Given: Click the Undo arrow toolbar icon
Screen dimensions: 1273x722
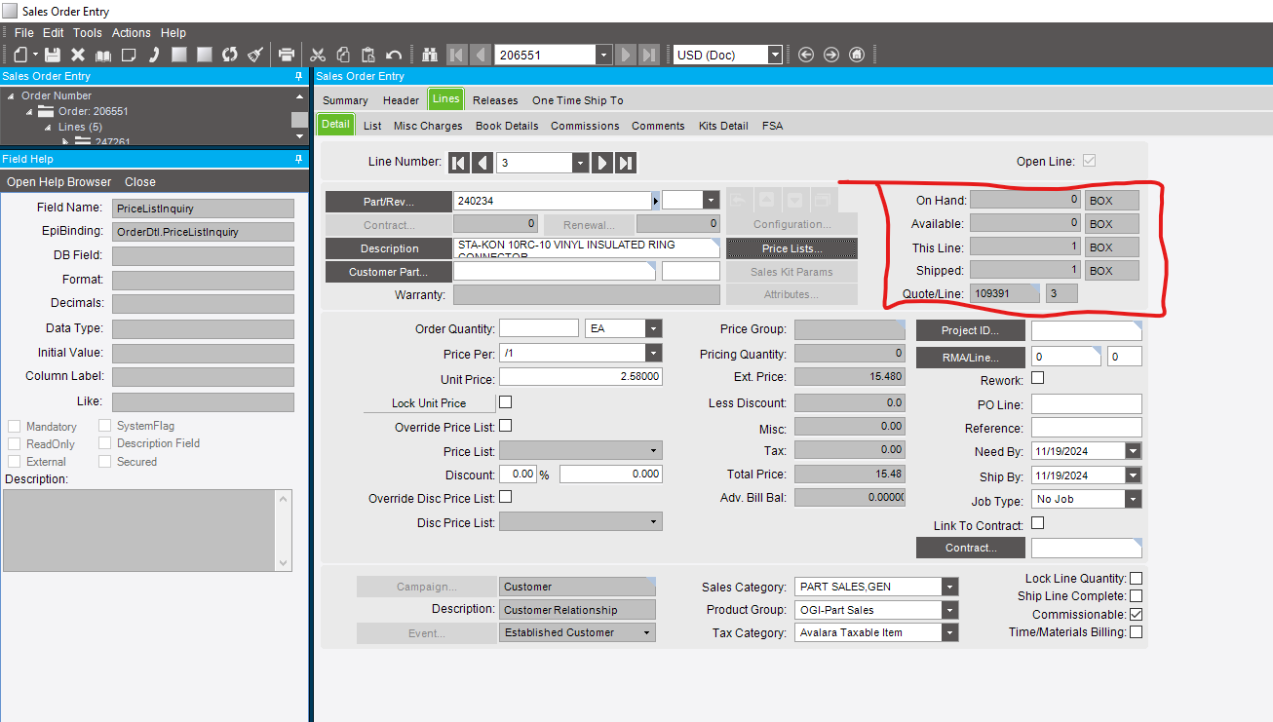Looking at the screenshot, I should (x=394, y=55).
